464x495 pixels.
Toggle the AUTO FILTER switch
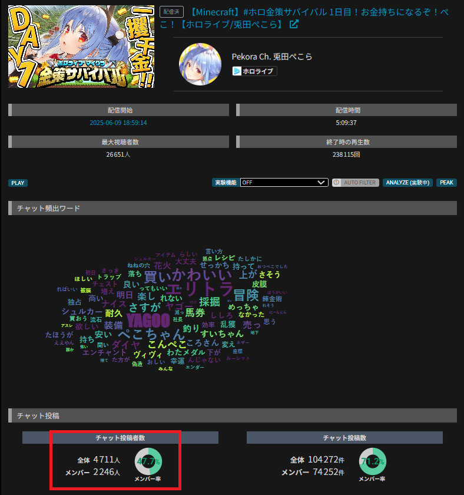(x=356, y=183)
